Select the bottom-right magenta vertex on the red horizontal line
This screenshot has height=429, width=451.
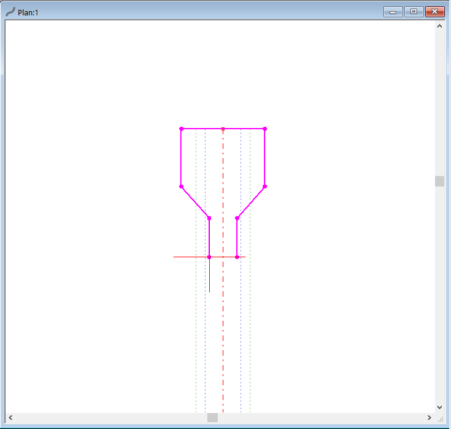tap(237, 257)
